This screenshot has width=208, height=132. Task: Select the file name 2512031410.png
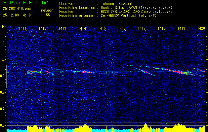point(17,9)
